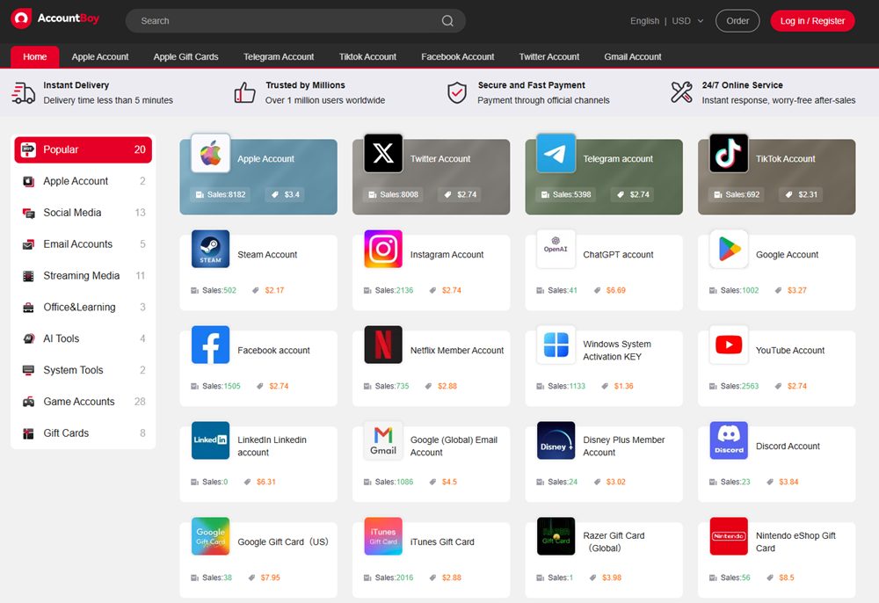Click the Instant Delivery truck icon

point(24,92)
